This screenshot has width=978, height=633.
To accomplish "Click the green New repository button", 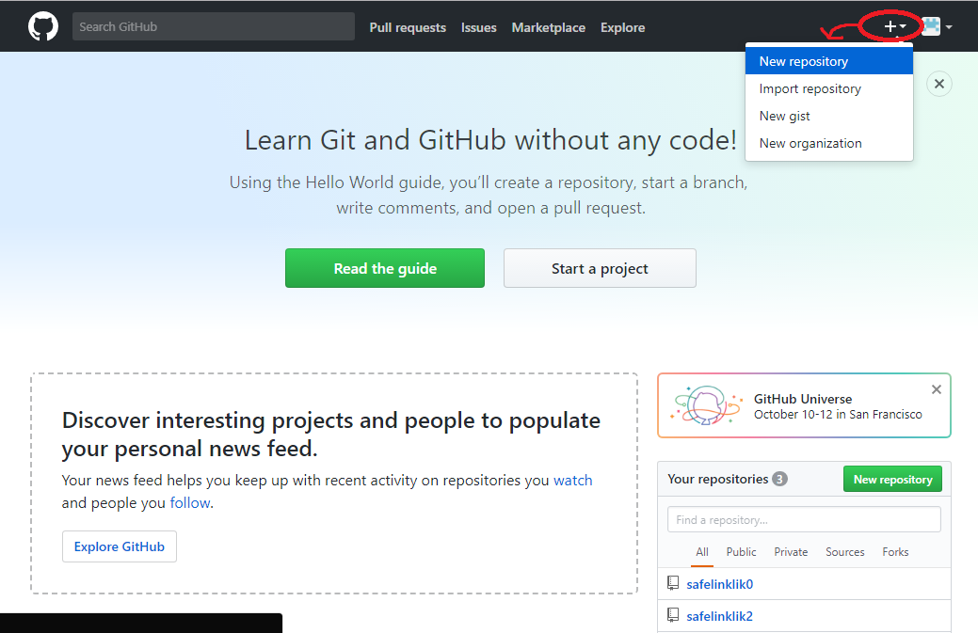I will point(892,479).
